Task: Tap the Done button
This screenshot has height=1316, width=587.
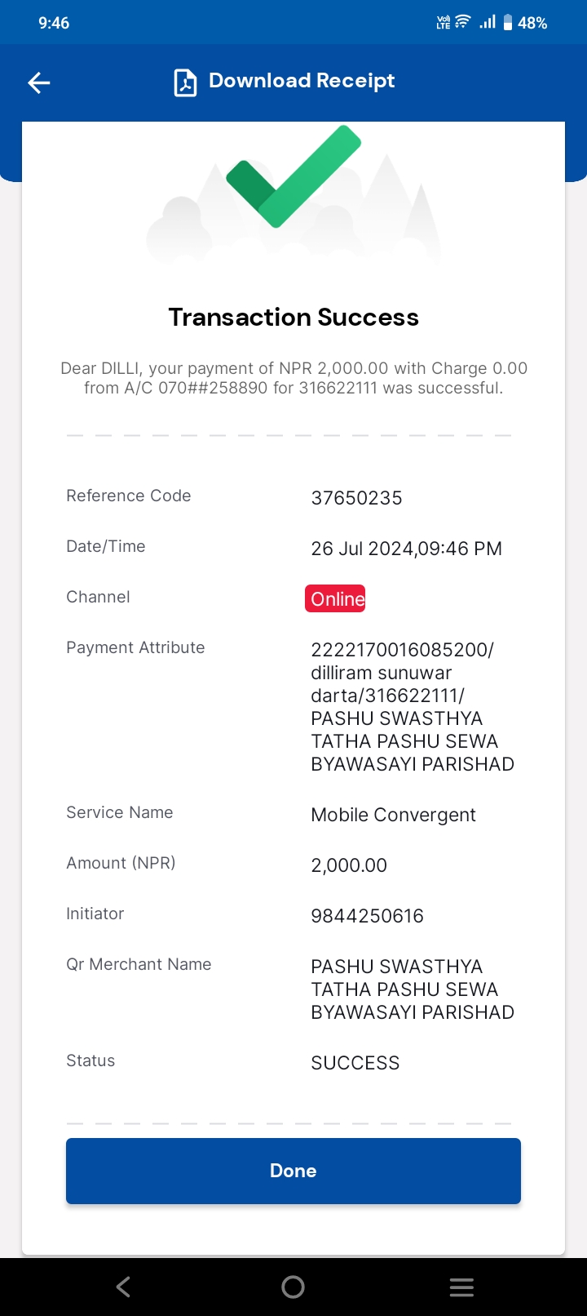Action: coord(293,1171)
